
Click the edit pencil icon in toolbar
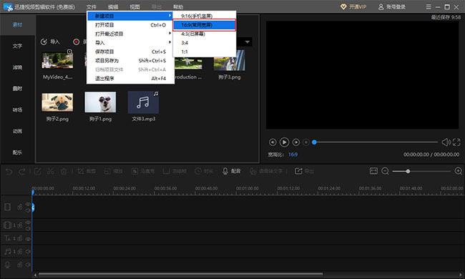tap(38, 172)
